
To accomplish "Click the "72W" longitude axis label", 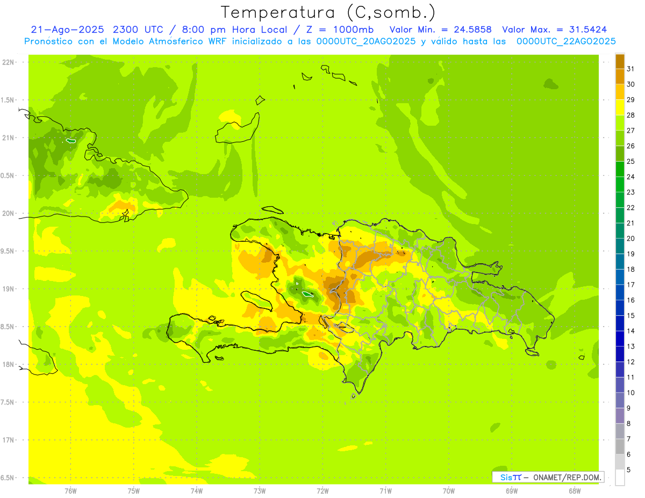I will [322, 490].
